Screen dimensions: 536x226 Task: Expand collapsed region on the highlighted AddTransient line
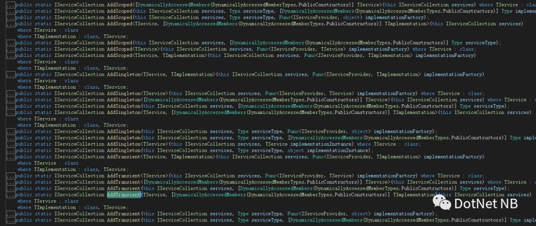10,195
